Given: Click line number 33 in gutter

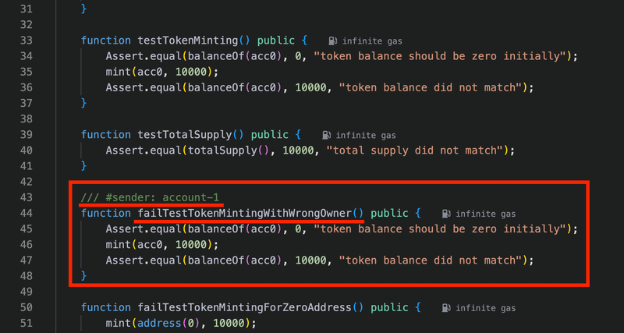Looking at the screenshot, I should click(x=26, y=41).
